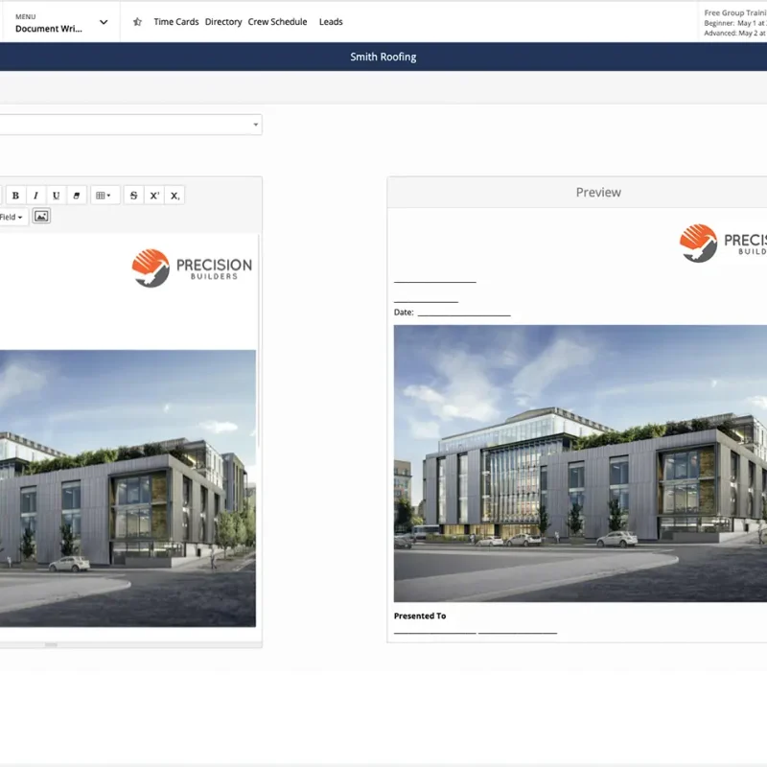Click the Presented To text in Preview

coord(420,616)
